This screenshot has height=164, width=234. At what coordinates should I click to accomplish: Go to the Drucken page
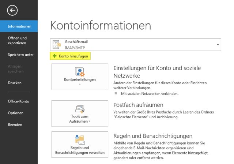15,83
